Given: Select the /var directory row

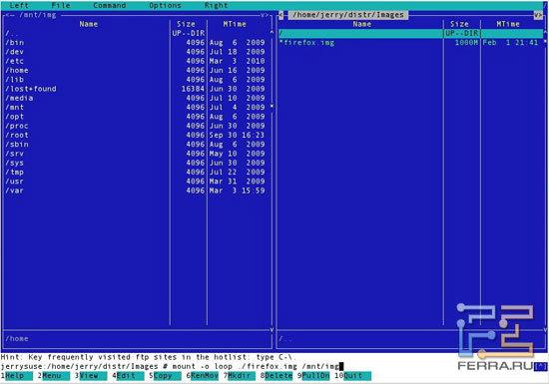Looking at the screenshot, I should 138,191.
